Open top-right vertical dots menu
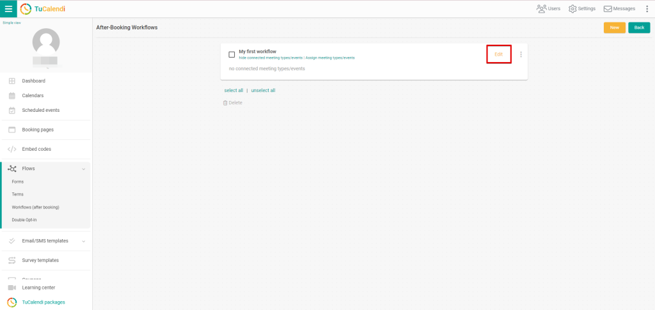Screen dimensions: 655x310 647,8
